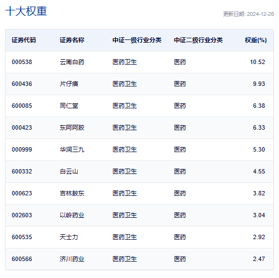
Task: Select stock name 片仔癀
Action: click(x=69, y=84)
